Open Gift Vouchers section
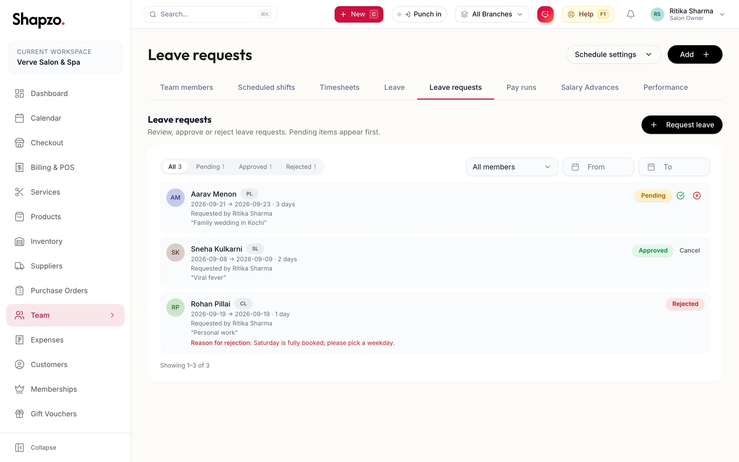 (65, 414)
